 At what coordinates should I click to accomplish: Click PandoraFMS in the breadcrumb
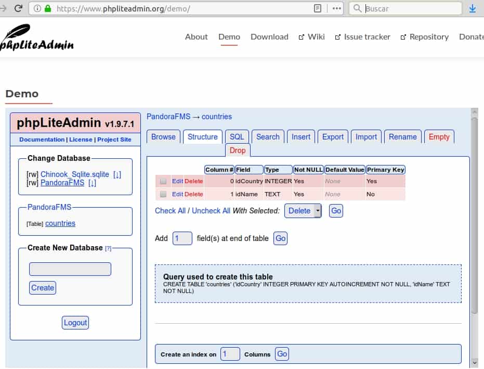click(168, 117)
